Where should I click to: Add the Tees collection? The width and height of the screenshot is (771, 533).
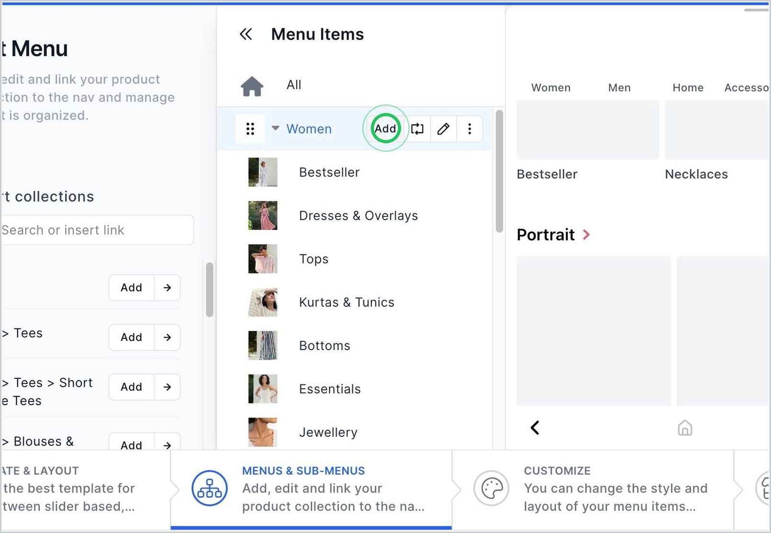[x=131, y=337]
